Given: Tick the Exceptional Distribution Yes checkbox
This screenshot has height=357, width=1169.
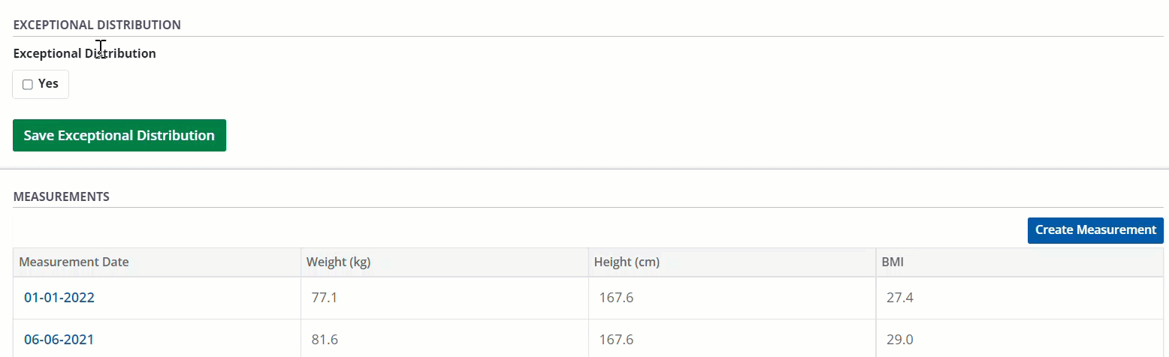Looking at the screenshot, I should (x=28, y=85).
